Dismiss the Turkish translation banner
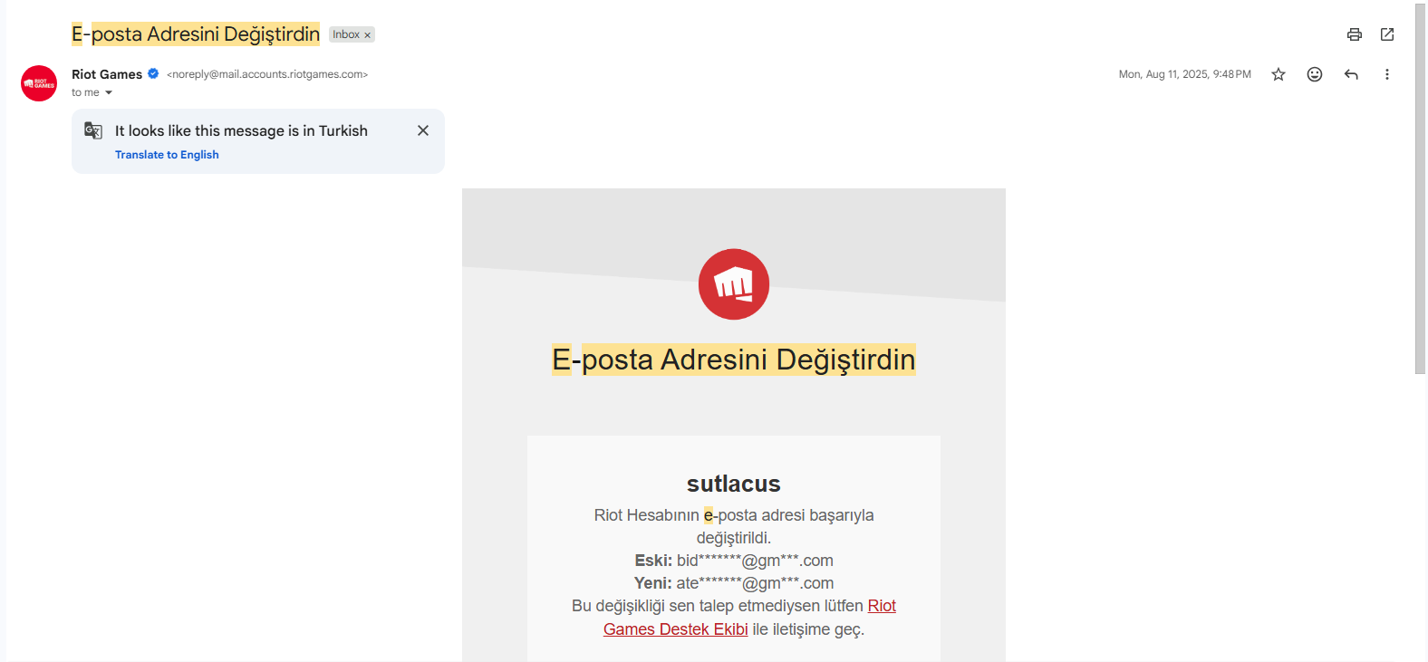 [423, 130]
